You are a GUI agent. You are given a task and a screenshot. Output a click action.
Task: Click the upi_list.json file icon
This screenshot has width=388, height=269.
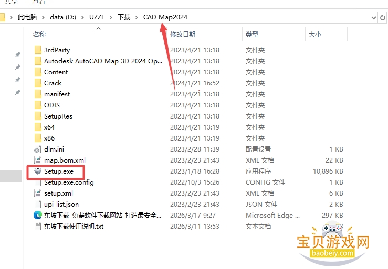coord(38,204)
